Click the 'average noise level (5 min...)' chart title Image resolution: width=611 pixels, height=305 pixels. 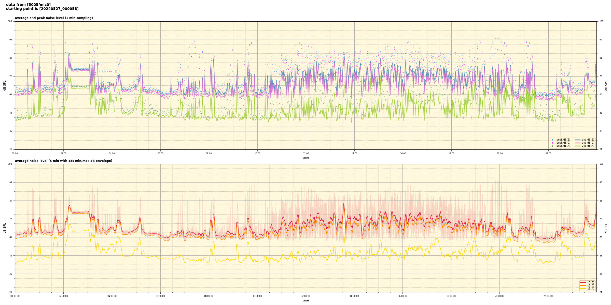click(63, 161)
